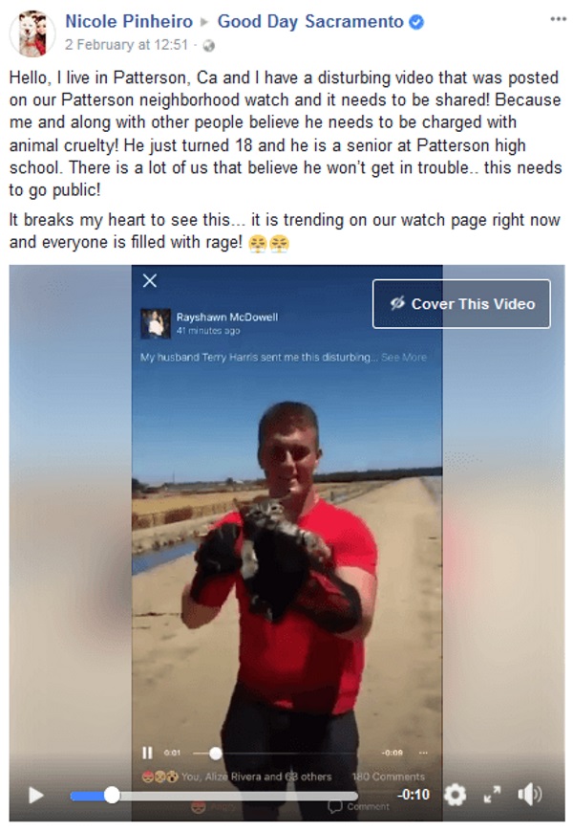573x832 pixels.
Task: Play the video with the play button
Action: (35, 795)
